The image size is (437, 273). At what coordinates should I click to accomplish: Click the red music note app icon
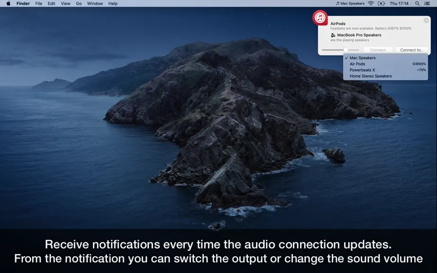coord(320,18)
